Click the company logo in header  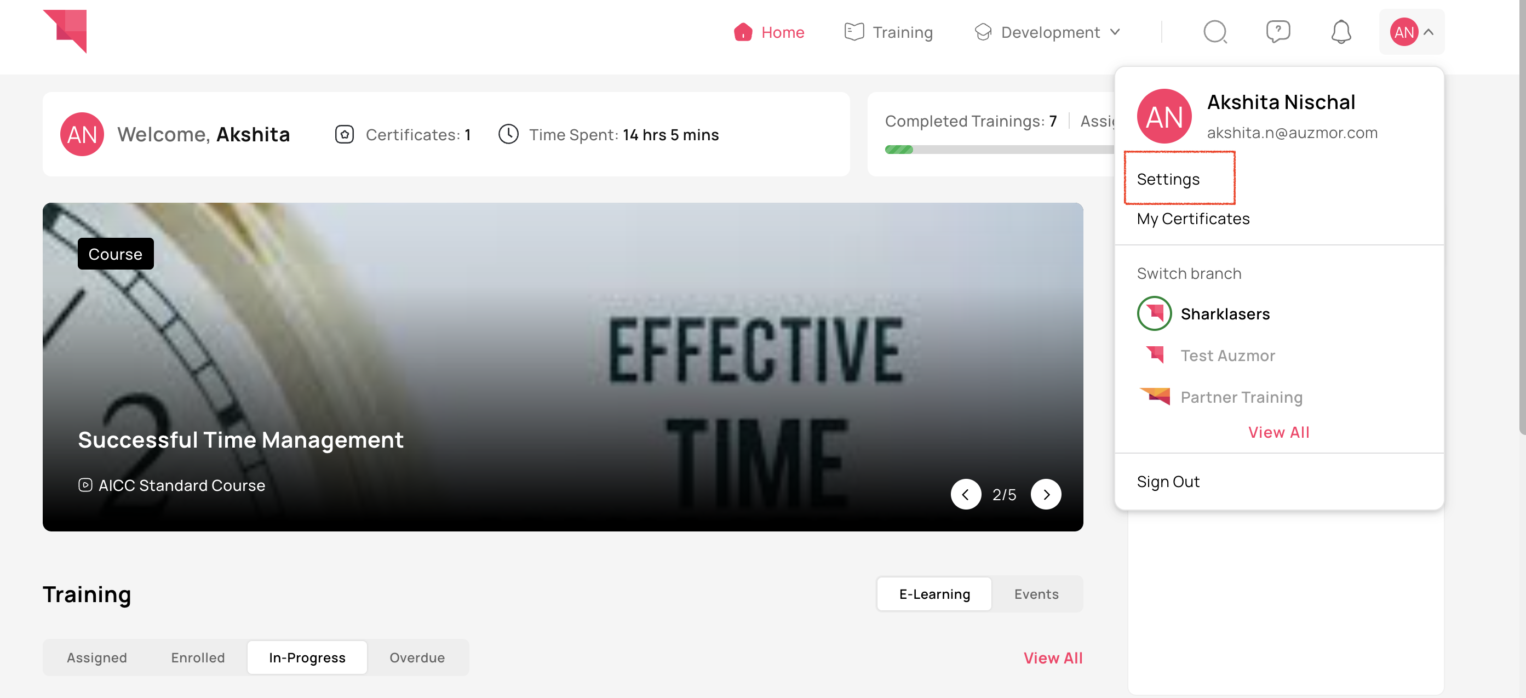click(65, 31)
